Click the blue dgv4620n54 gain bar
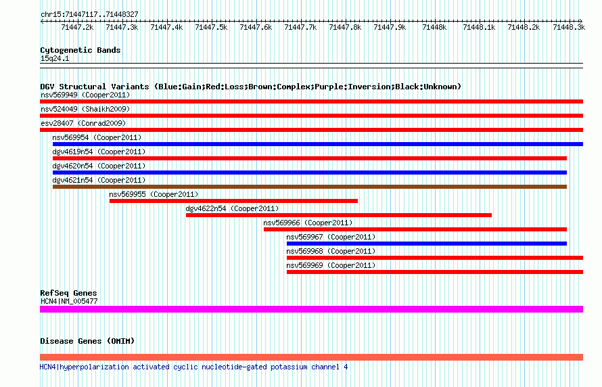 pyautogui.click(x=310, y=173)
